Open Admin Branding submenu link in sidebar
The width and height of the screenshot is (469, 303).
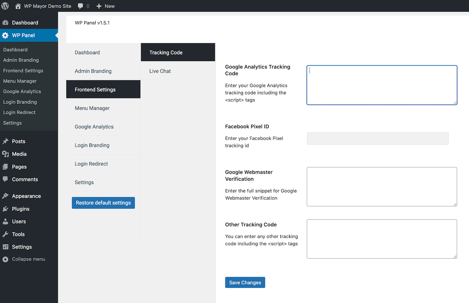[x=21, y=60]
